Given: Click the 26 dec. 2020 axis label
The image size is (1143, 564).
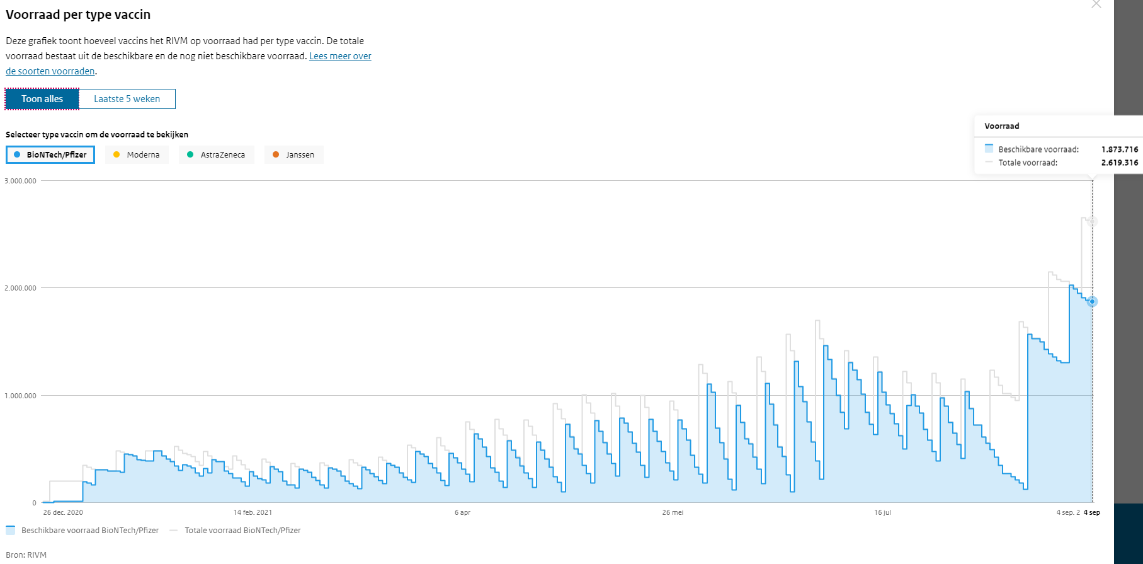Looking at the screenshot, I should pyautogui.click(x=63, y=512).
